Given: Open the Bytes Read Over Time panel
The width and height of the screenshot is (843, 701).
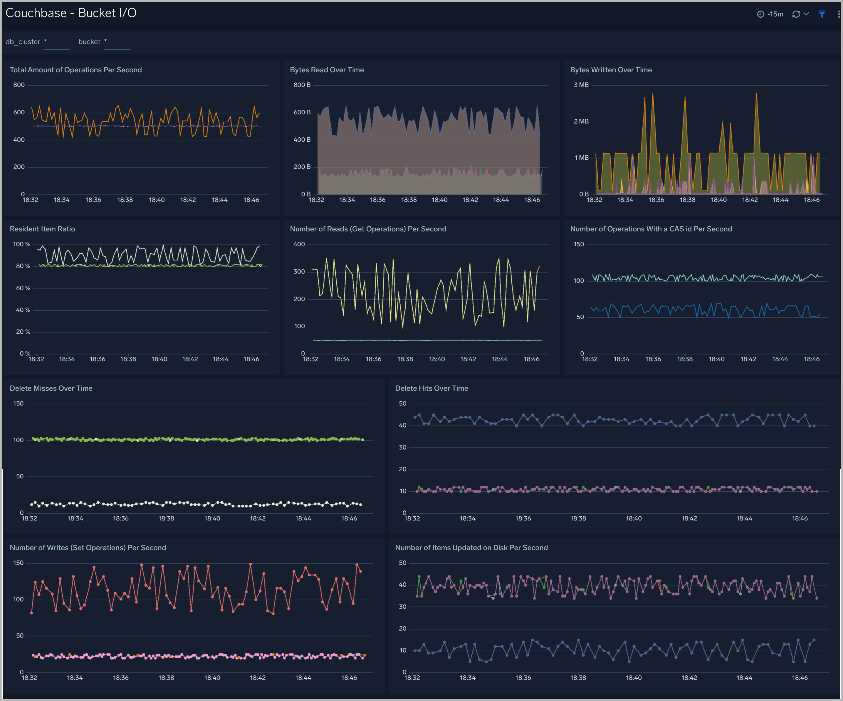Looking at the screenshot, I should click(x=327, y=69).
